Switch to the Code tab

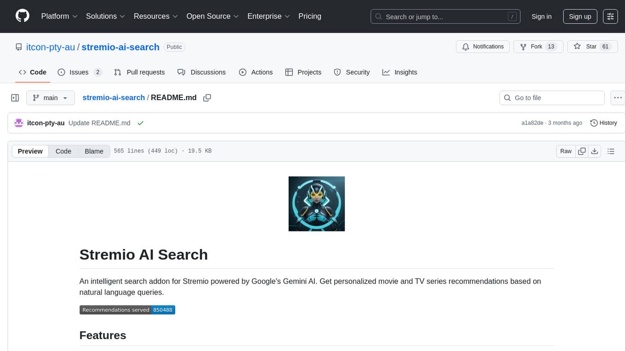(33, 72)
